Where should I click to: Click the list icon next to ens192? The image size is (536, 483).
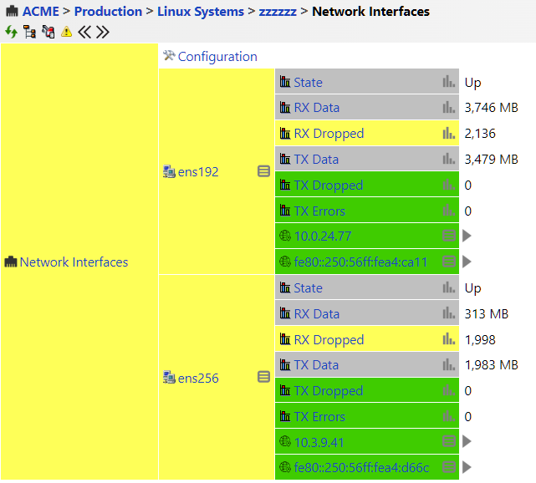[263, 171]
